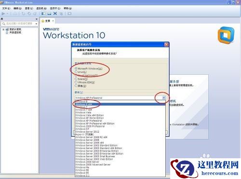Open the library search filter dropdown arrow
241x179 pixels.
tap(36, 24)
